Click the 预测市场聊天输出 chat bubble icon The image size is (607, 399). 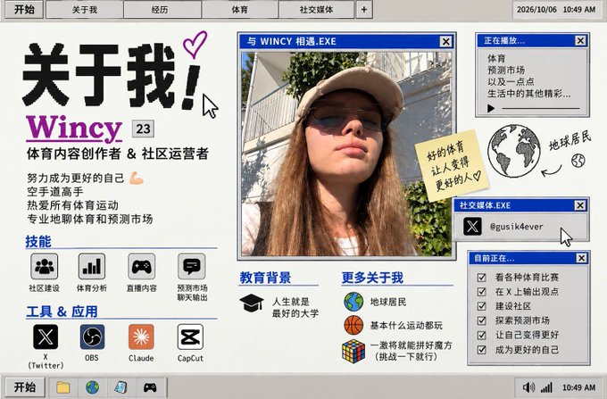(192, 266)
